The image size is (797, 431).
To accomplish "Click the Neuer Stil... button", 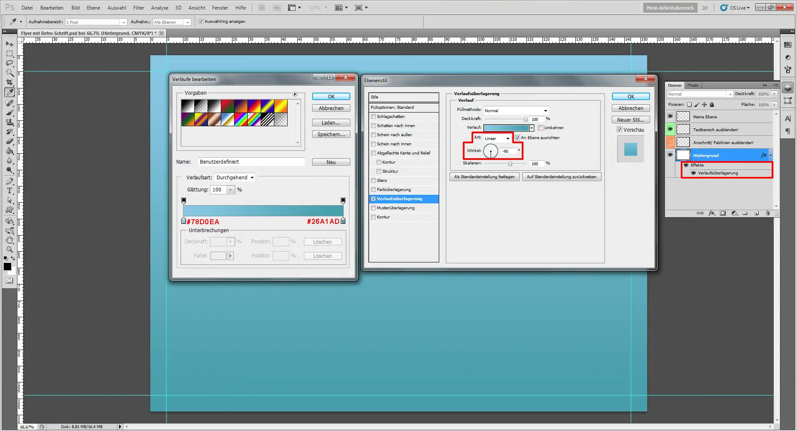I will tap(630, 120).
